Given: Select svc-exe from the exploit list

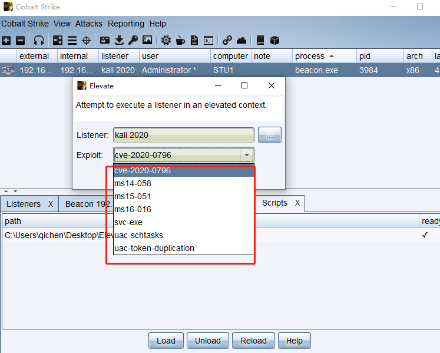Looking at the screenshot, I should point(184,222).
